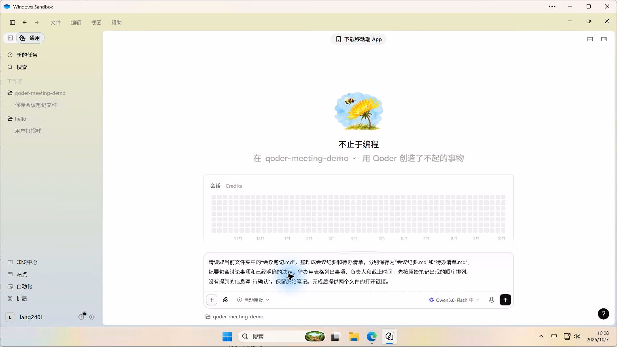This screenshot has width=617, height=347.
Task: Launch Microsoft Edge from the taskbar
Action: tap(372, 336)
